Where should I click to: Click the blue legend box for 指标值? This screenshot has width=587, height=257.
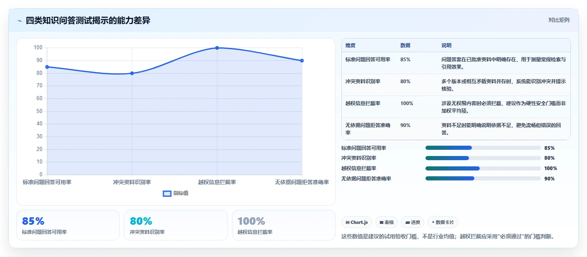point(167,193)
